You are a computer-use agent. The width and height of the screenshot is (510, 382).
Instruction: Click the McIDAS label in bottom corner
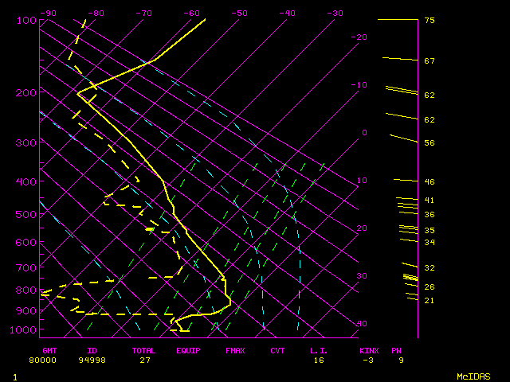pyautogui.click(x=473, y=376)
